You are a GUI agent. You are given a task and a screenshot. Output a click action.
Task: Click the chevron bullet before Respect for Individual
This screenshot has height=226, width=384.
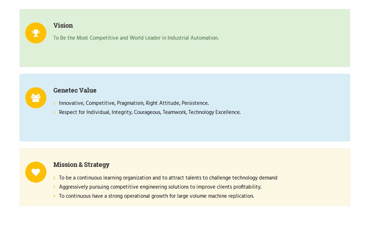[54, 112]
